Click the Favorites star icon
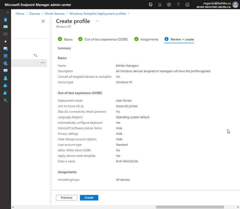 click(5, 41)
